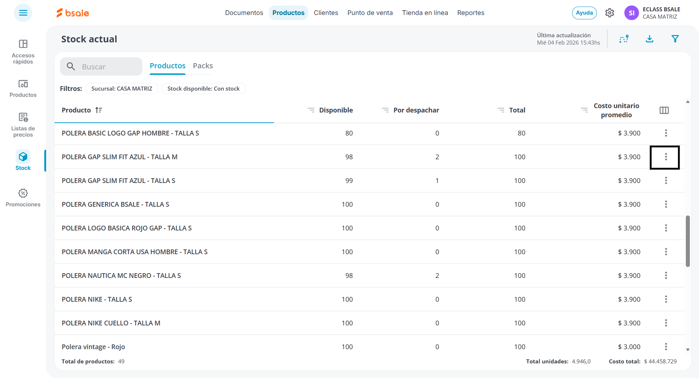Click Sucursal: CASA MATRIZ filter chip
This screenshot has width=699, height=378.
122,88
